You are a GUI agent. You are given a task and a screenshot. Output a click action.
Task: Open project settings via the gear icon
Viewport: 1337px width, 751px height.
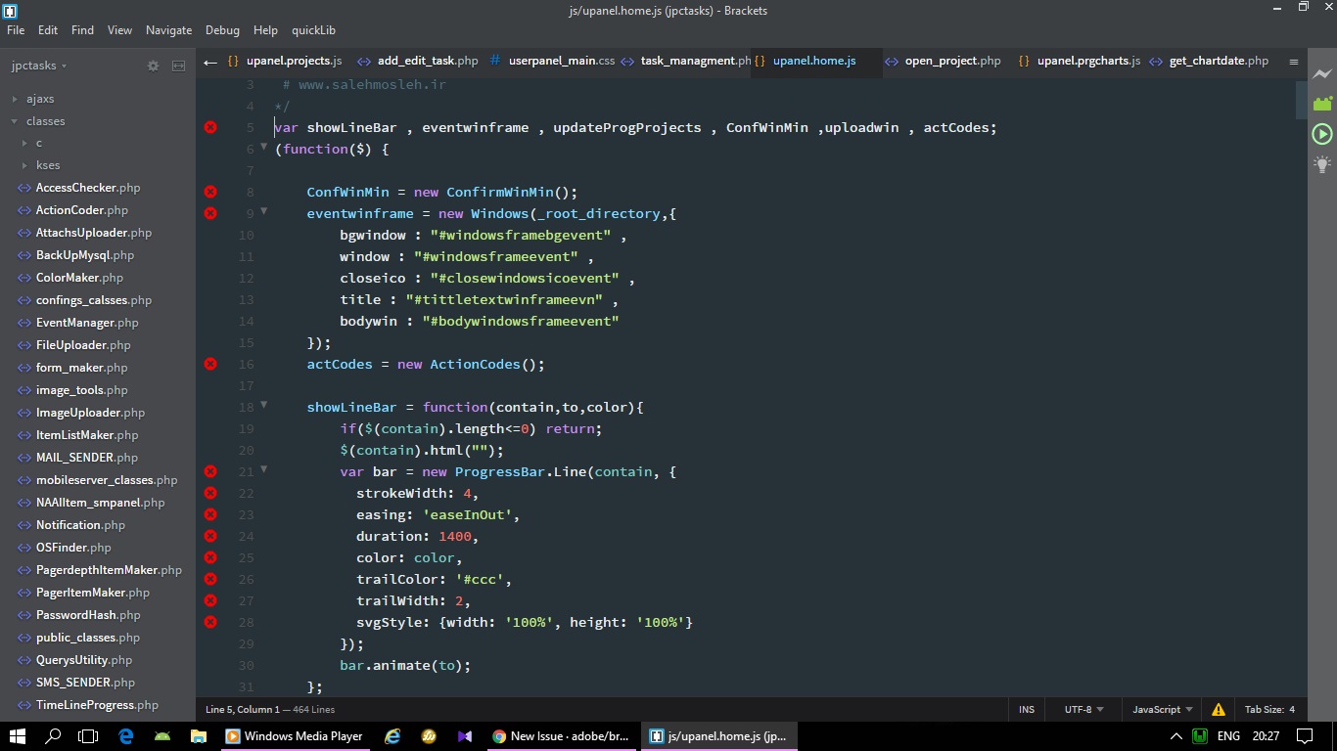point(153,66)
